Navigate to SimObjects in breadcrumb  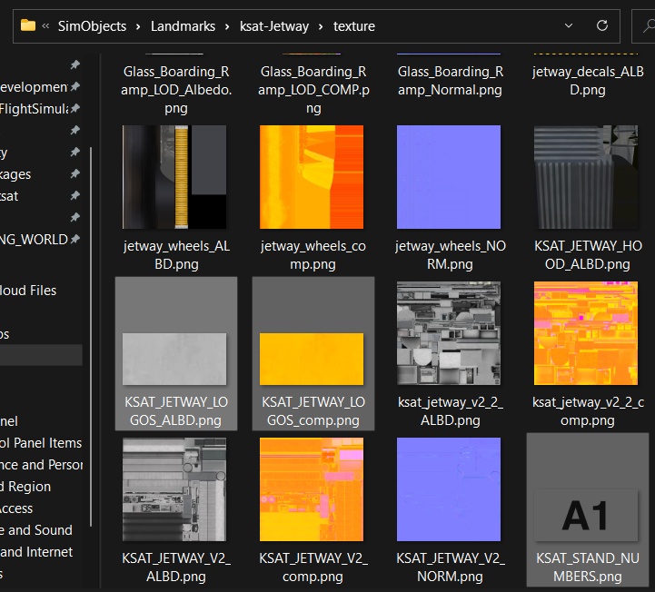(92, 26)
